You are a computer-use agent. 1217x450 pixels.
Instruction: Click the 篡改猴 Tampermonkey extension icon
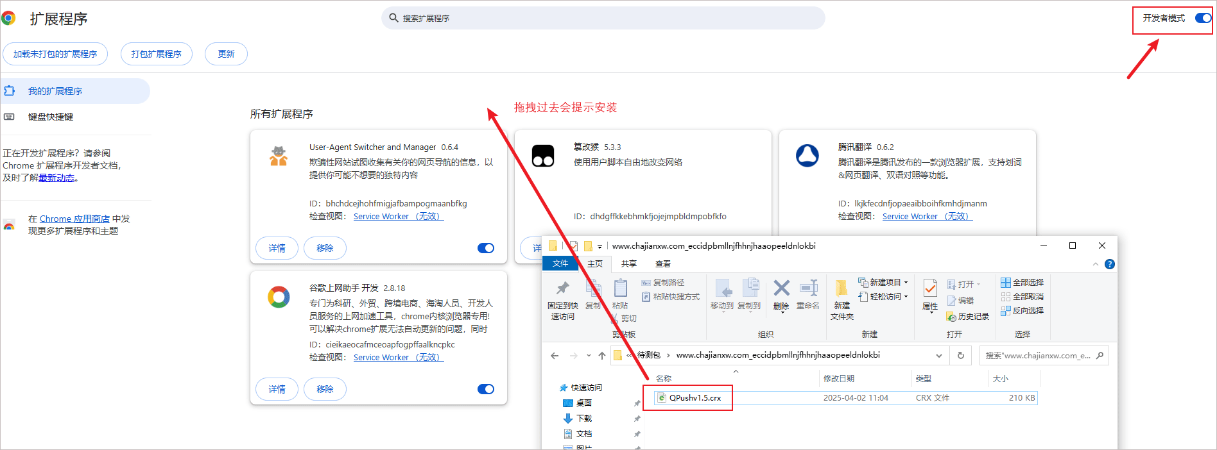pos(543,156)
